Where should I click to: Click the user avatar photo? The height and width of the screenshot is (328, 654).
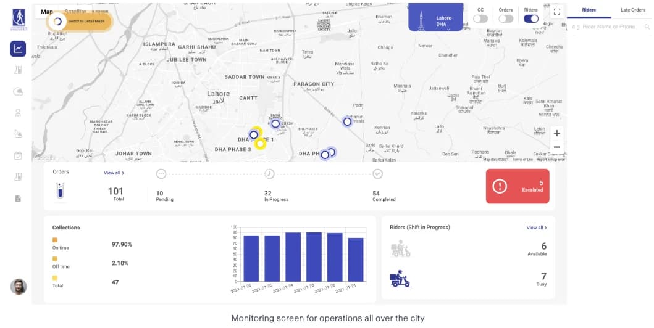tap(19, 286)
